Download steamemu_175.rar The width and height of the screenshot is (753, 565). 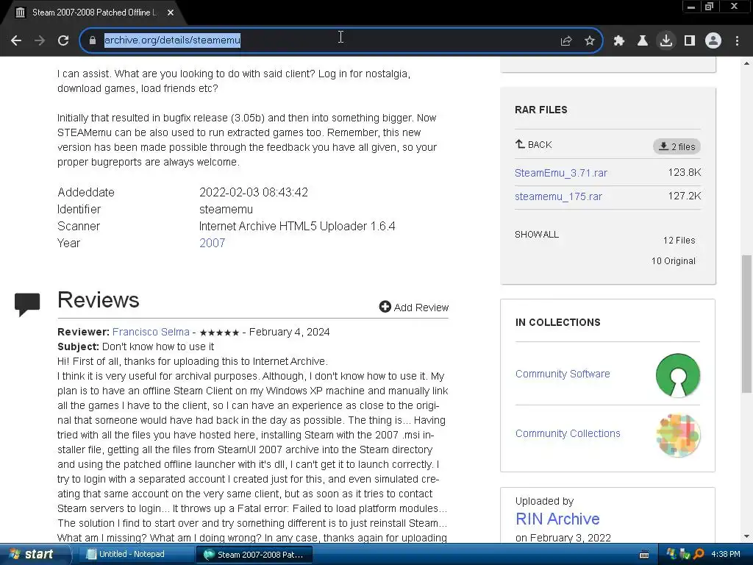pyautogui.click(x=558, y=196)
